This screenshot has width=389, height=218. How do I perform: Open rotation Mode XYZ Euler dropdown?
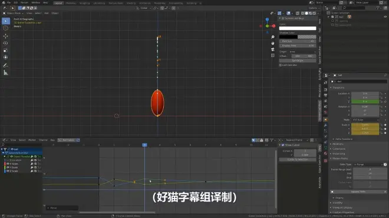[365, 120]
